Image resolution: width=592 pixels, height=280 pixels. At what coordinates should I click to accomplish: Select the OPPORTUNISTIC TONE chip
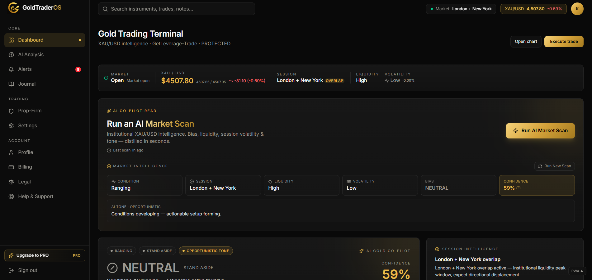206,251
